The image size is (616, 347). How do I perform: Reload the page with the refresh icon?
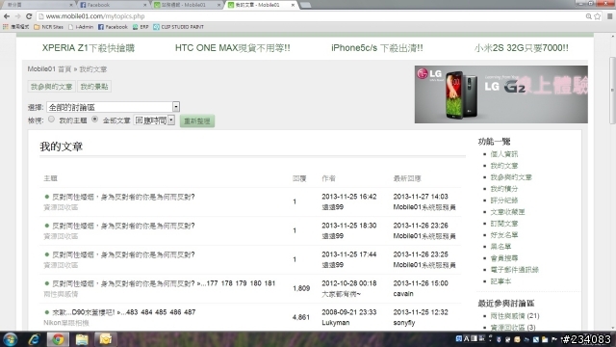(29, 16)
